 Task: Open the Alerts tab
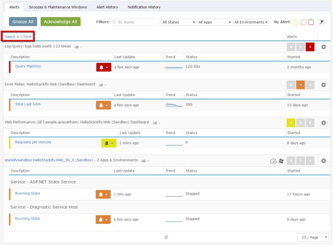[14, 7]
